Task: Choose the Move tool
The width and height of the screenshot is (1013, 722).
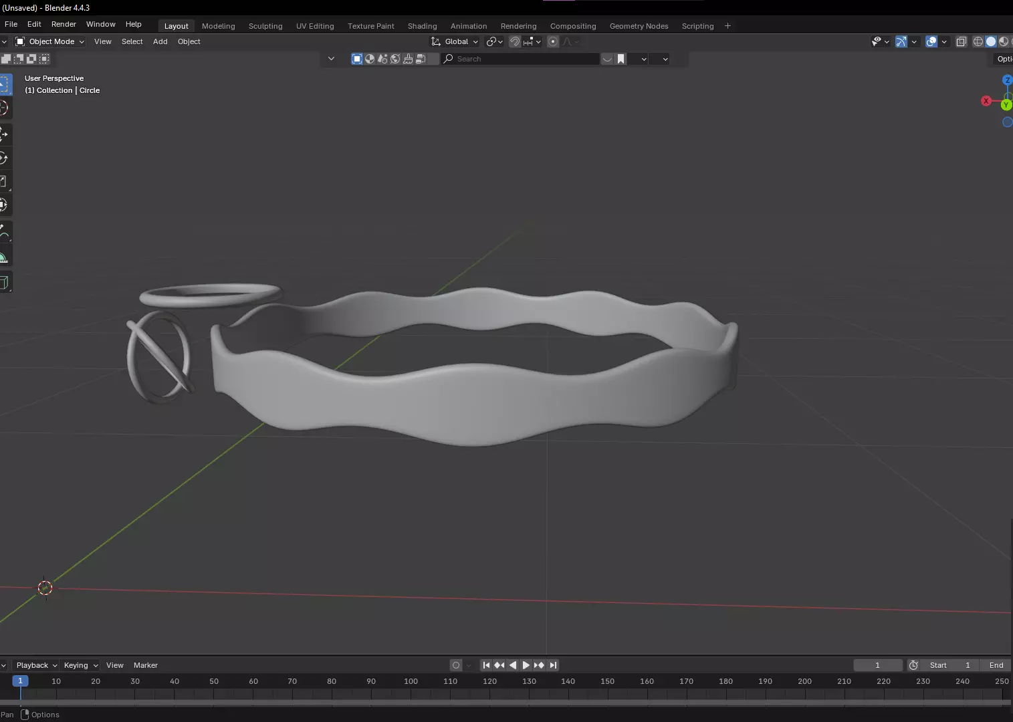Action: 5,134
